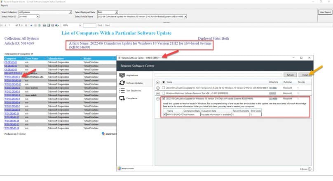This screenshot has width=333, height=181.
Task: Open the WIN10-DEMO-10 computer link
Action: point(12,81)
